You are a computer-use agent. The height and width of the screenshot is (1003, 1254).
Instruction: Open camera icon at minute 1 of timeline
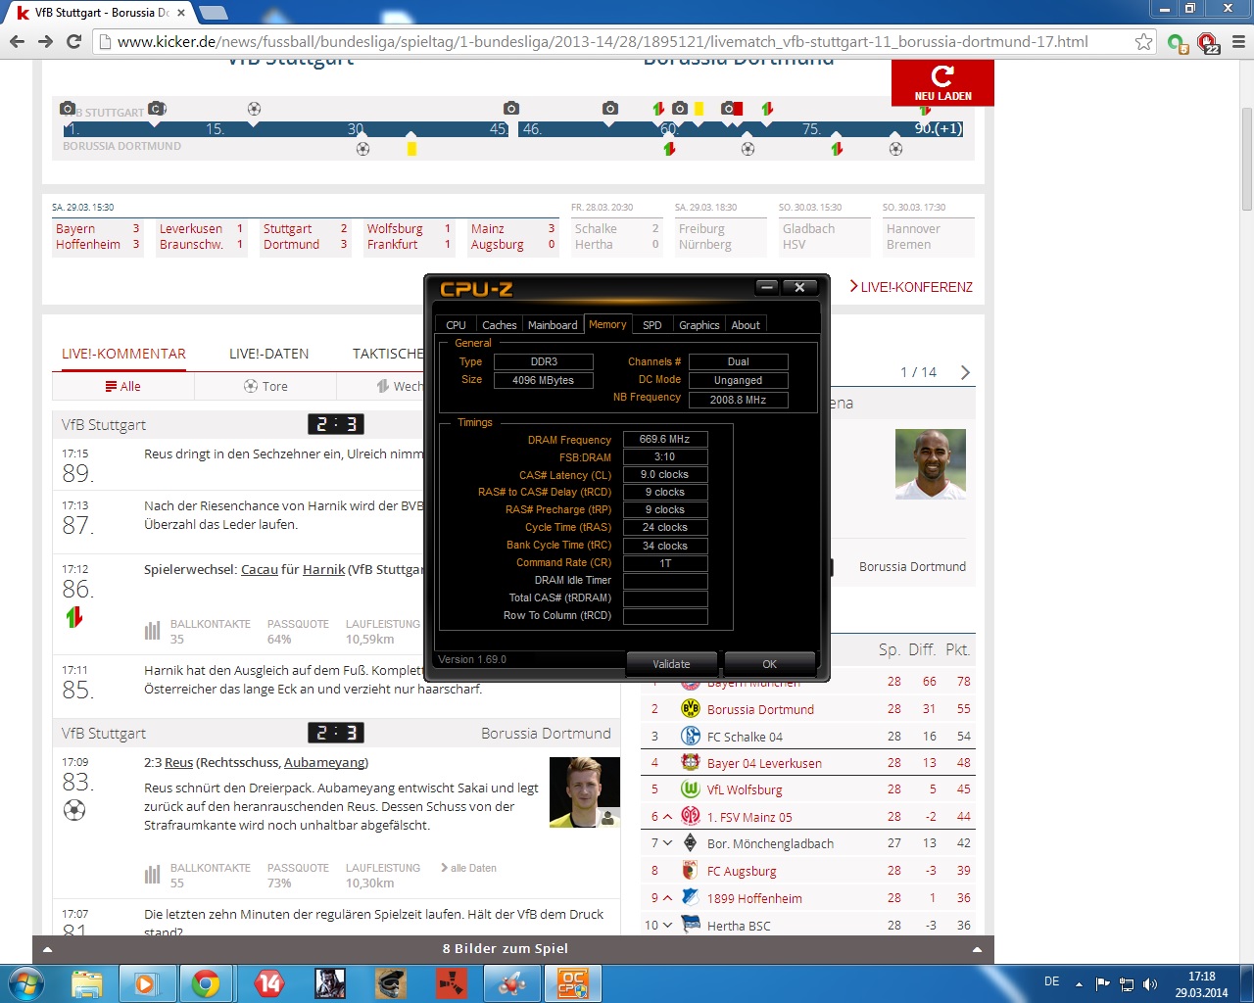67,108
